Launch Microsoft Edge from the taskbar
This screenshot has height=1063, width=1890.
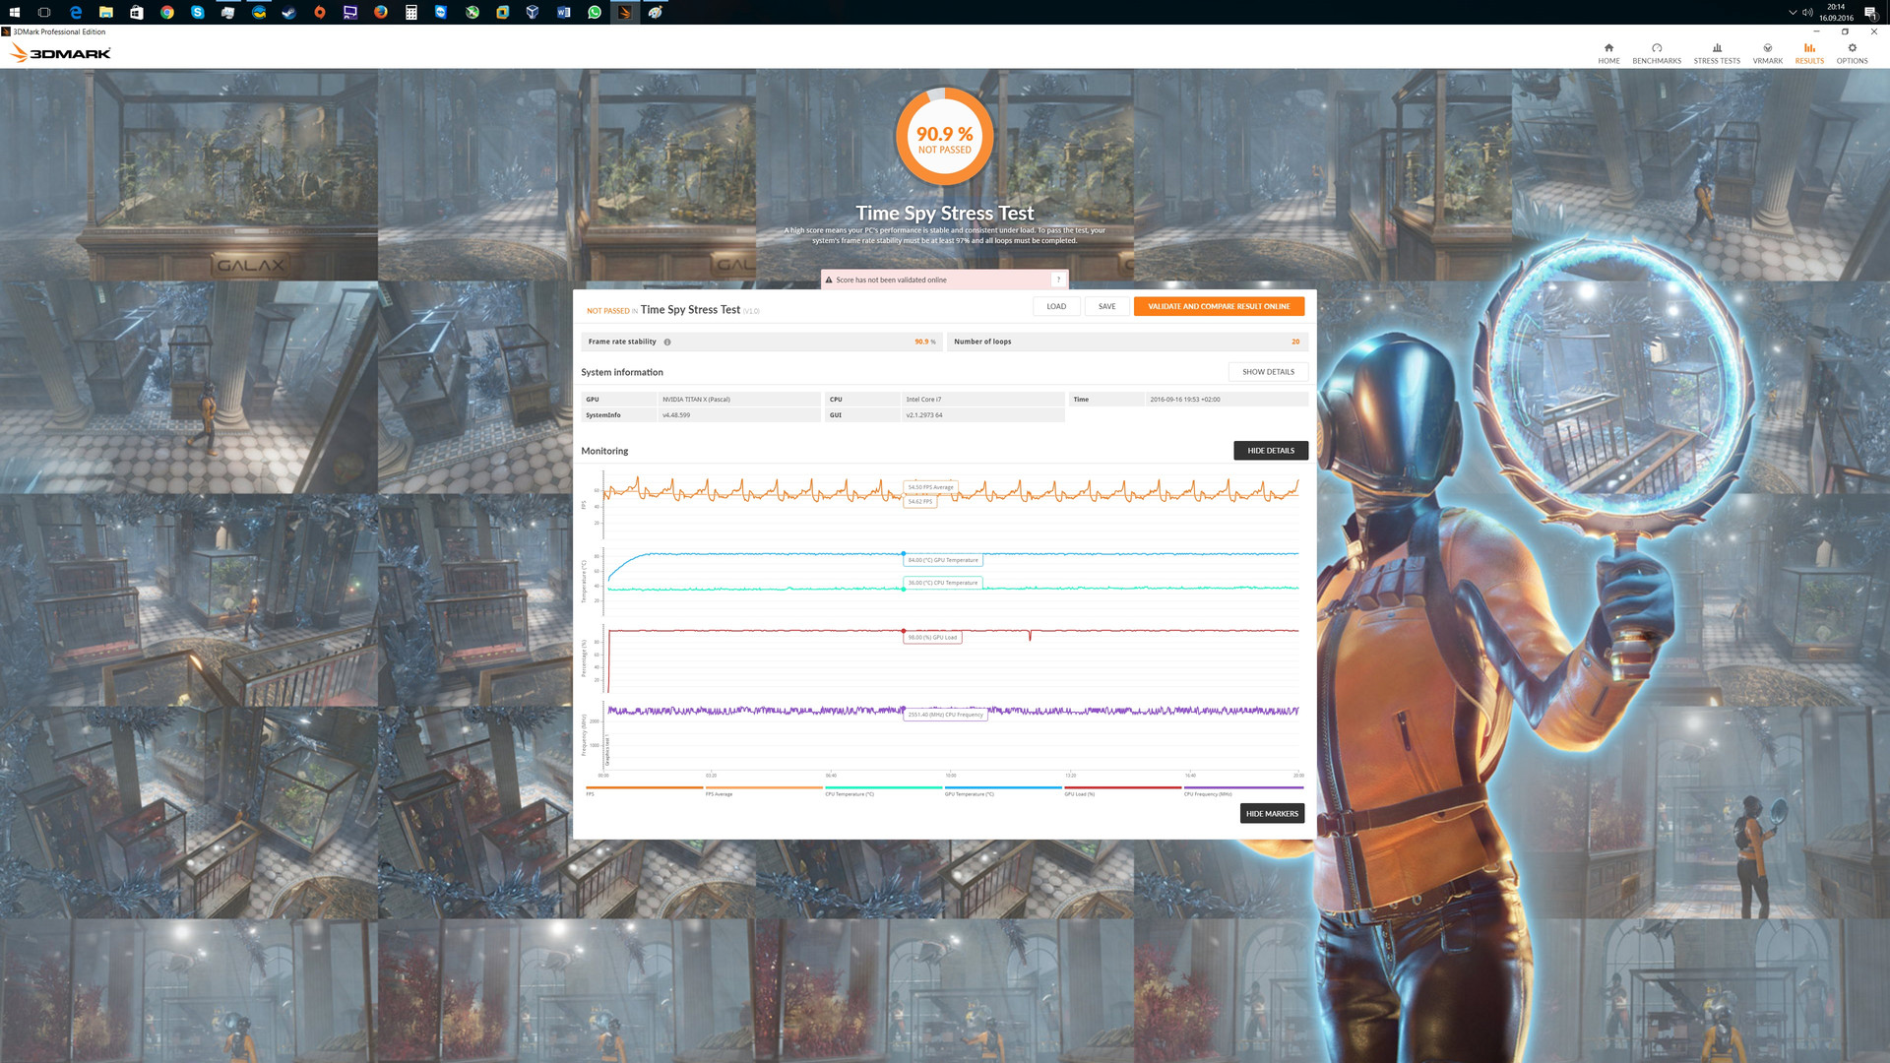75,12
